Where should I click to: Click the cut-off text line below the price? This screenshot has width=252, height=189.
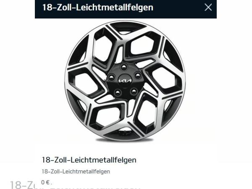click(95, 188)
